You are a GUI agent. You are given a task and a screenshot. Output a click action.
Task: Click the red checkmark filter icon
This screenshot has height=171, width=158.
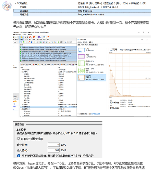point(29,42)
